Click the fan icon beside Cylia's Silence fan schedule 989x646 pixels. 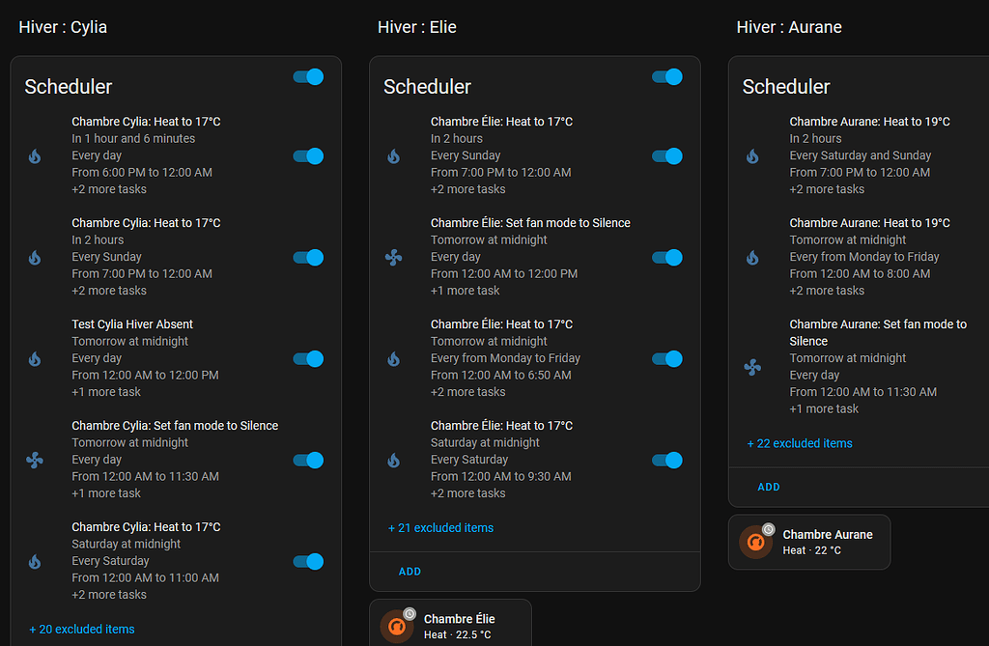[35, 461]
